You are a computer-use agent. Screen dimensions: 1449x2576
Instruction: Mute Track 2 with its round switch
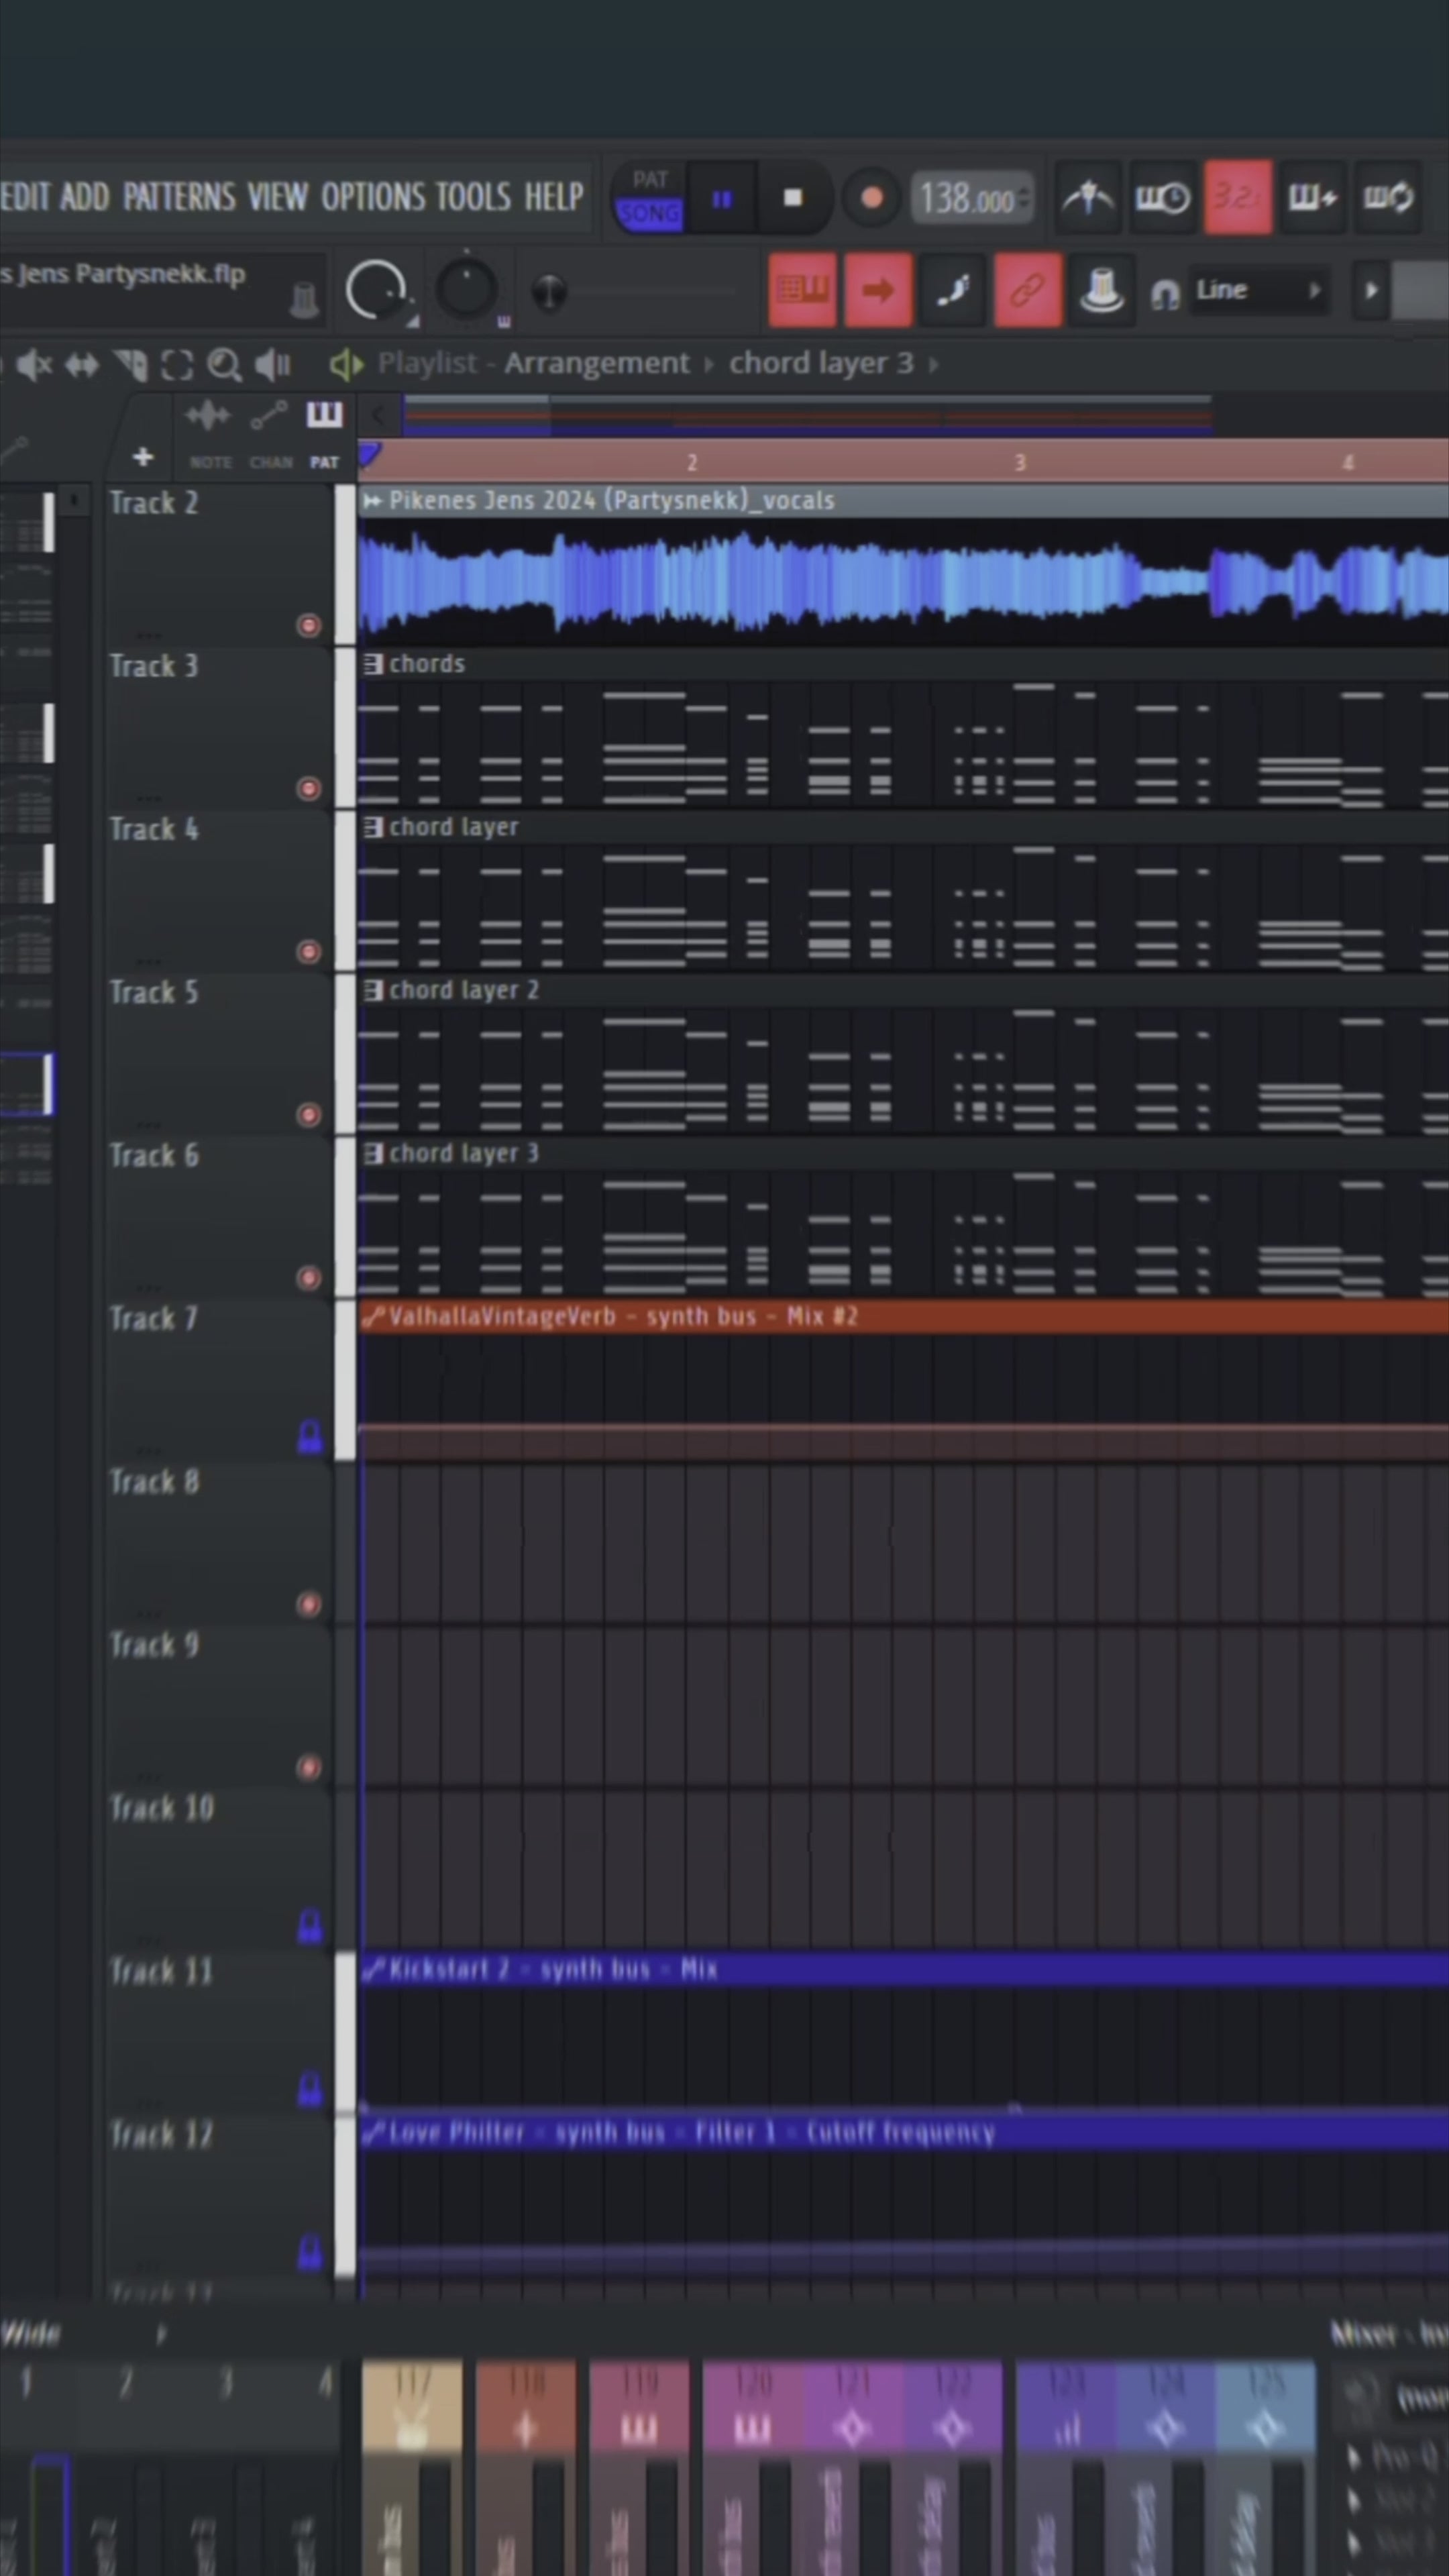[x=309, y=625]
